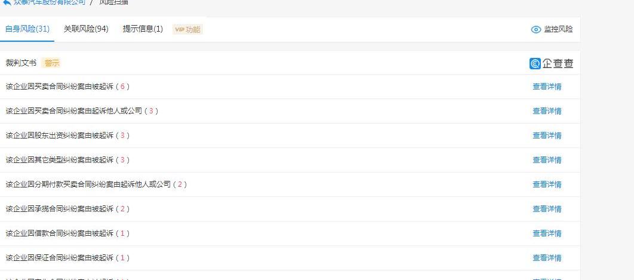Click the 该企业因借款合同纠纷案由被起诉 row text
634x280 pixels.
point(60,233)
